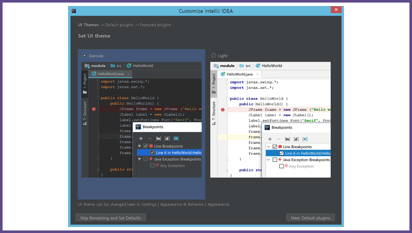
Task: Toggle Line 6 in HelloWorld checkbox, Light preview
Action: pos(281,153)
